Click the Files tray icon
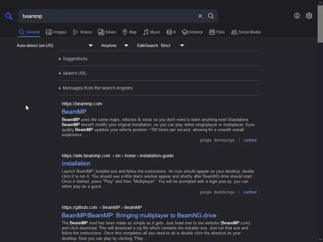 point(212,32)
